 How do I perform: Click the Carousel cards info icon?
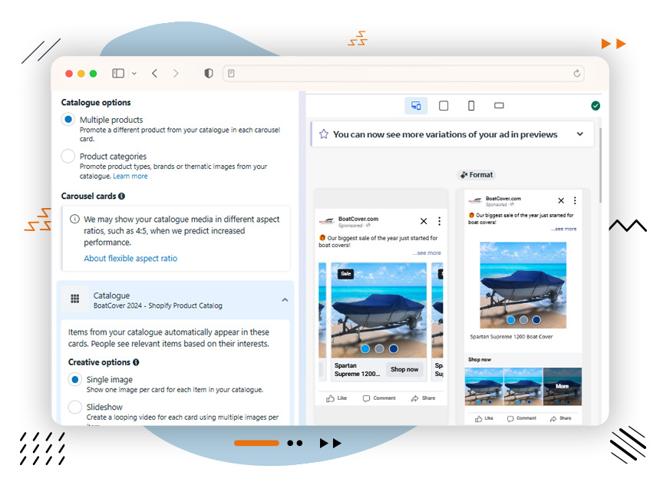pos(122,196)
